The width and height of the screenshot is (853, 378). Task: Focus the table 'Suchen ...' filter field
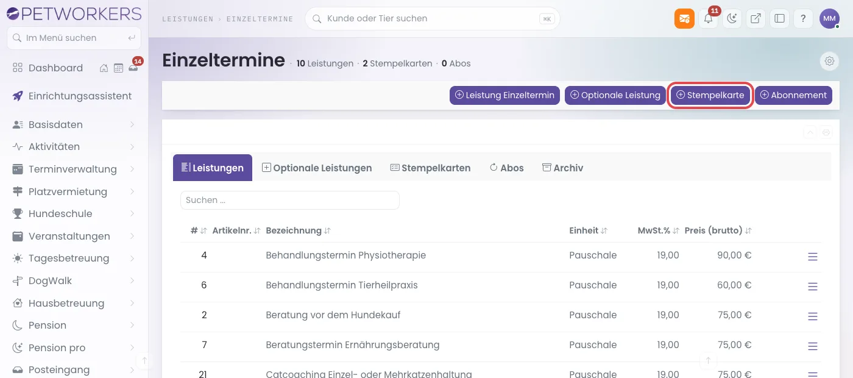pos(289,200)
